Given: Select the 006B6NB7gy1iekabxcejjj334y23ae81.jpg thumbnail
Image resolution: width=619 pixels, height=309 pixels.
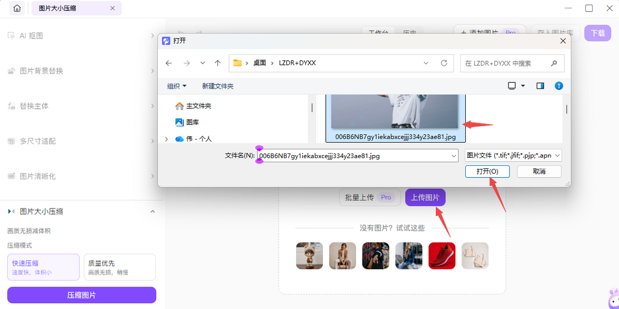Looking at the screenshot, I should 395,118.
